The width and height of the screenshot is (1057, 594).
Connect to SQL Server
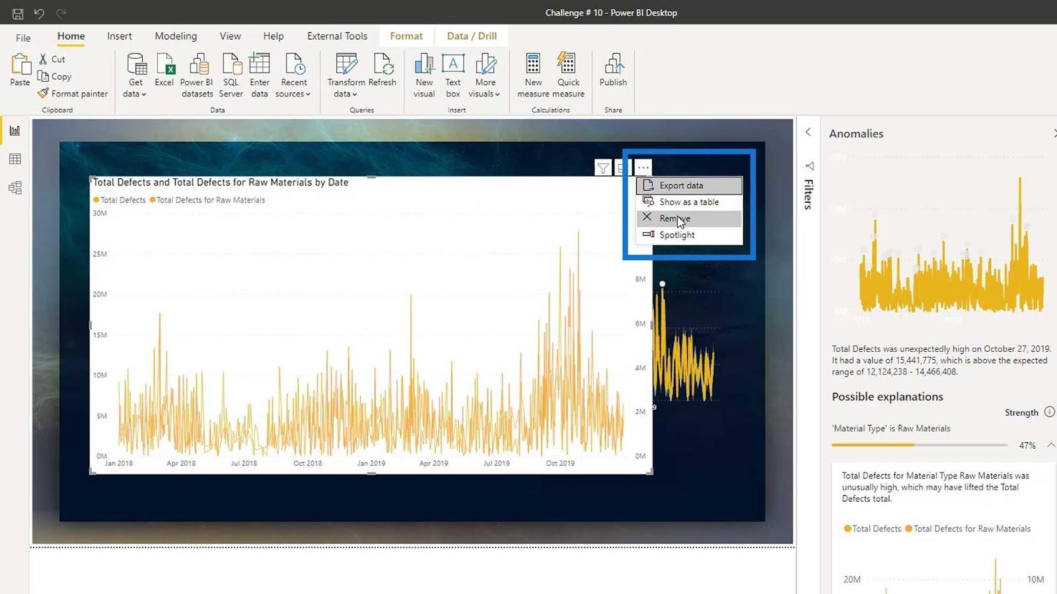tap(231, 75)
